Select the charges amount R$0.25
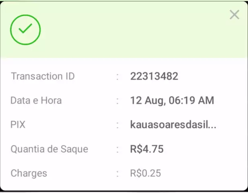The height and width of the screenshot is (193, 248). point(145,173)
